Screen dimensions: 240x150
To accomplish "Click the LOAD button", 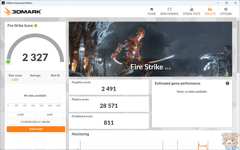I will point(21,115).
